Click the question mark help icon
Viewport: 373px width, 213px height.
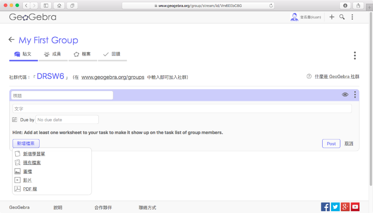coord(309,76)
